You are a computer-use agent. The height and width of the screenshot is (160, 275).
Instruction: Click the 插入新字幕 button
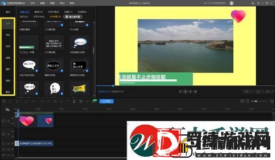tap(73, 17)
